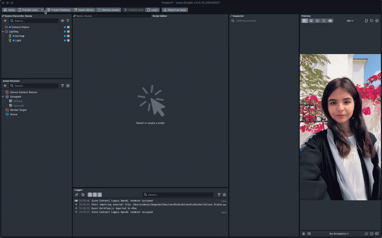Toggle visibility eye in Scene Hierarchy
Viewport: 382px width, 238px height.
(x=62, y=21)
